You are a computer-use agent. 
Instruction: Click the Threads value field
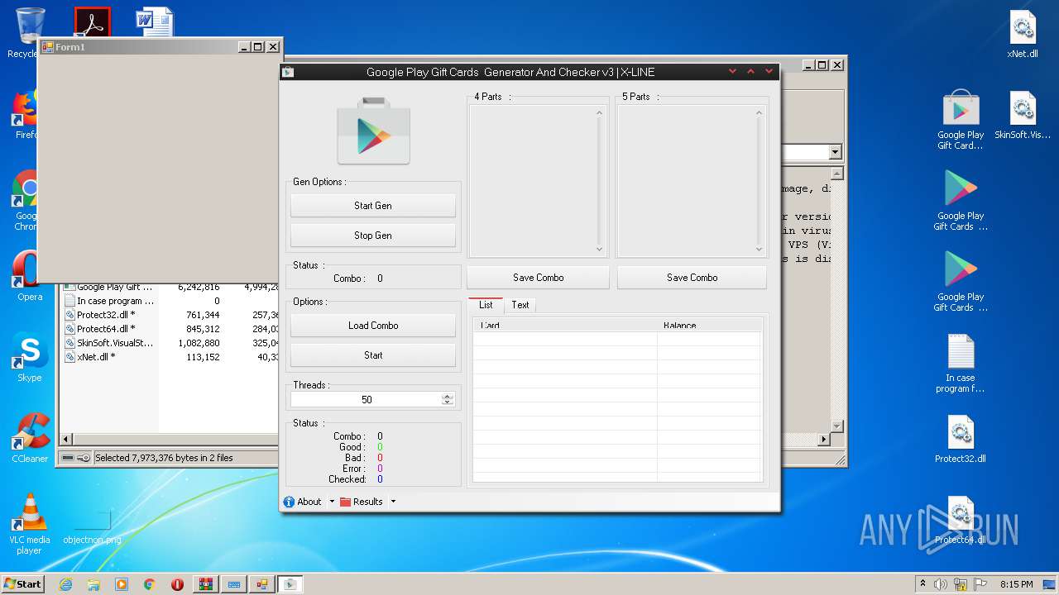click(366, 399)
